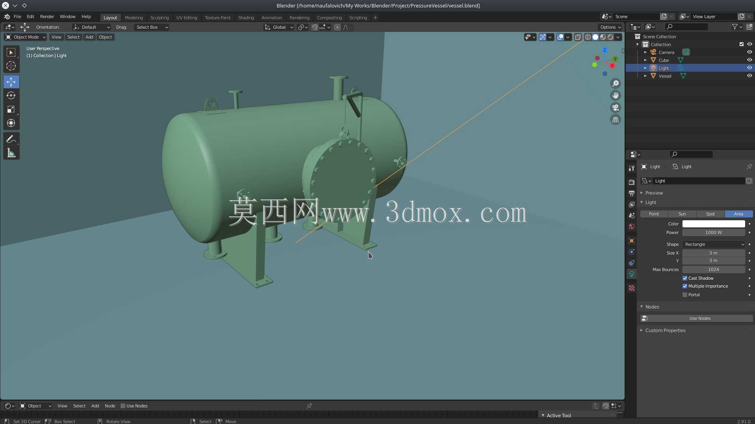Viewport: 755px width, 424px height.
Task: Open the Global transform orientation dropdown
Action: pyautogui.click(x=279, y=27)
